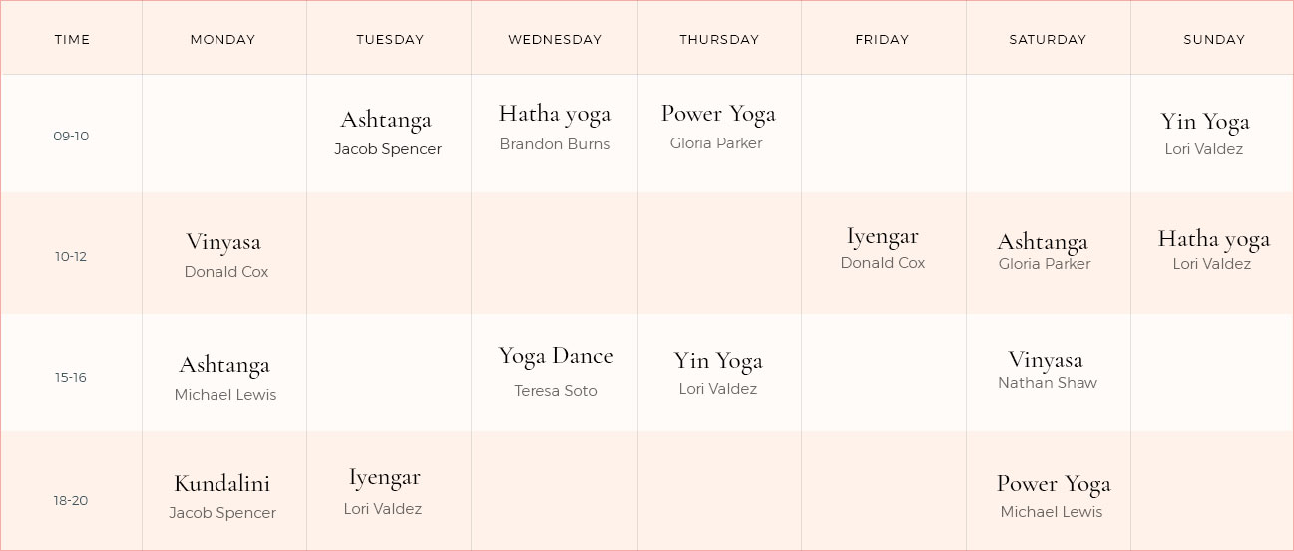Viewport: 1294px width, 551px height.
Task: Select Sunday's Hatha yoga class title
Action: click(x=1214, y=239)
